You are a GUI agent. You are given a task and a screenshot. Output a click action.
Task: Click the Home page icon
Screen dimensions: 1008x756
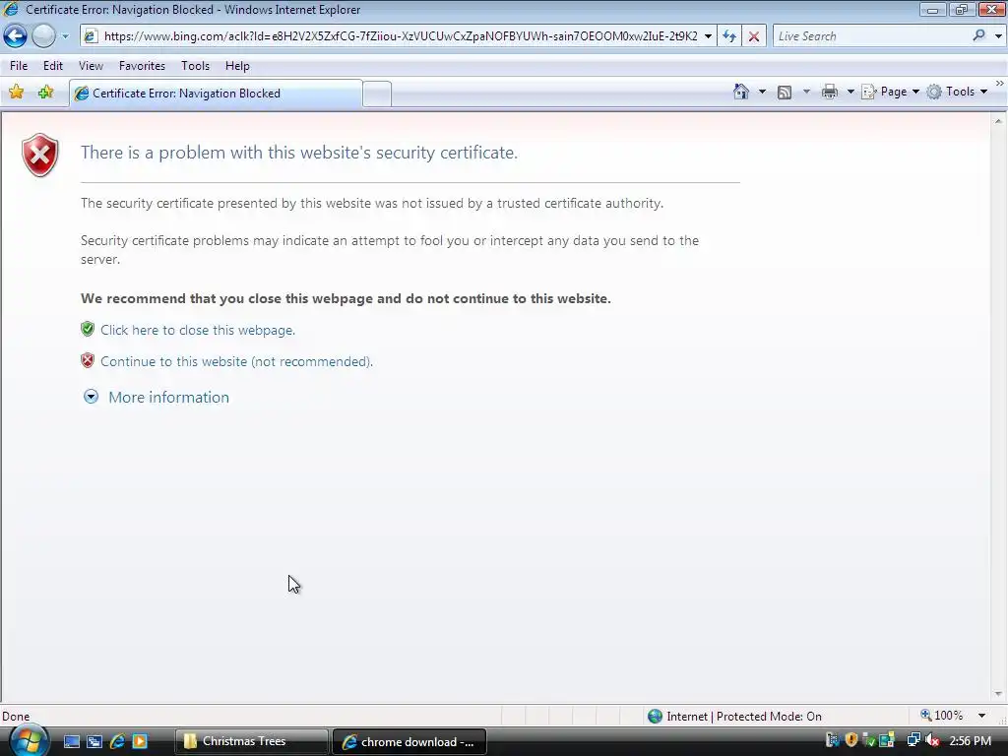pyautogui.click(x=741, y=92)
